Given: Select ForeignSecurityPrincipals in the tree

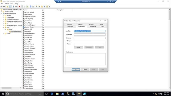Looking at the screenshot, I should (x=14, y=22).
